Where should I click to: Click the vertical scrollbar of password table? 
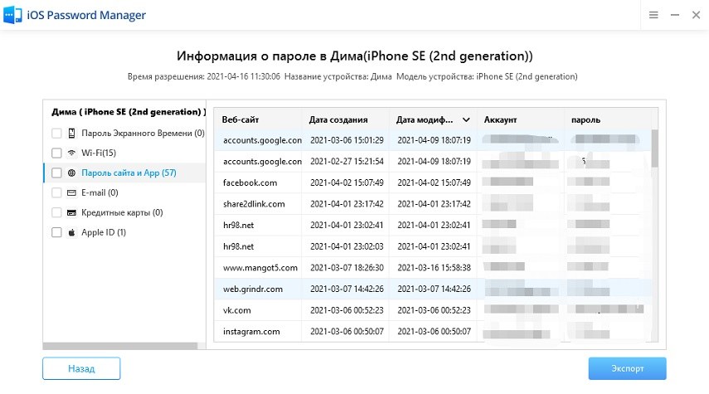click(654, 148)
